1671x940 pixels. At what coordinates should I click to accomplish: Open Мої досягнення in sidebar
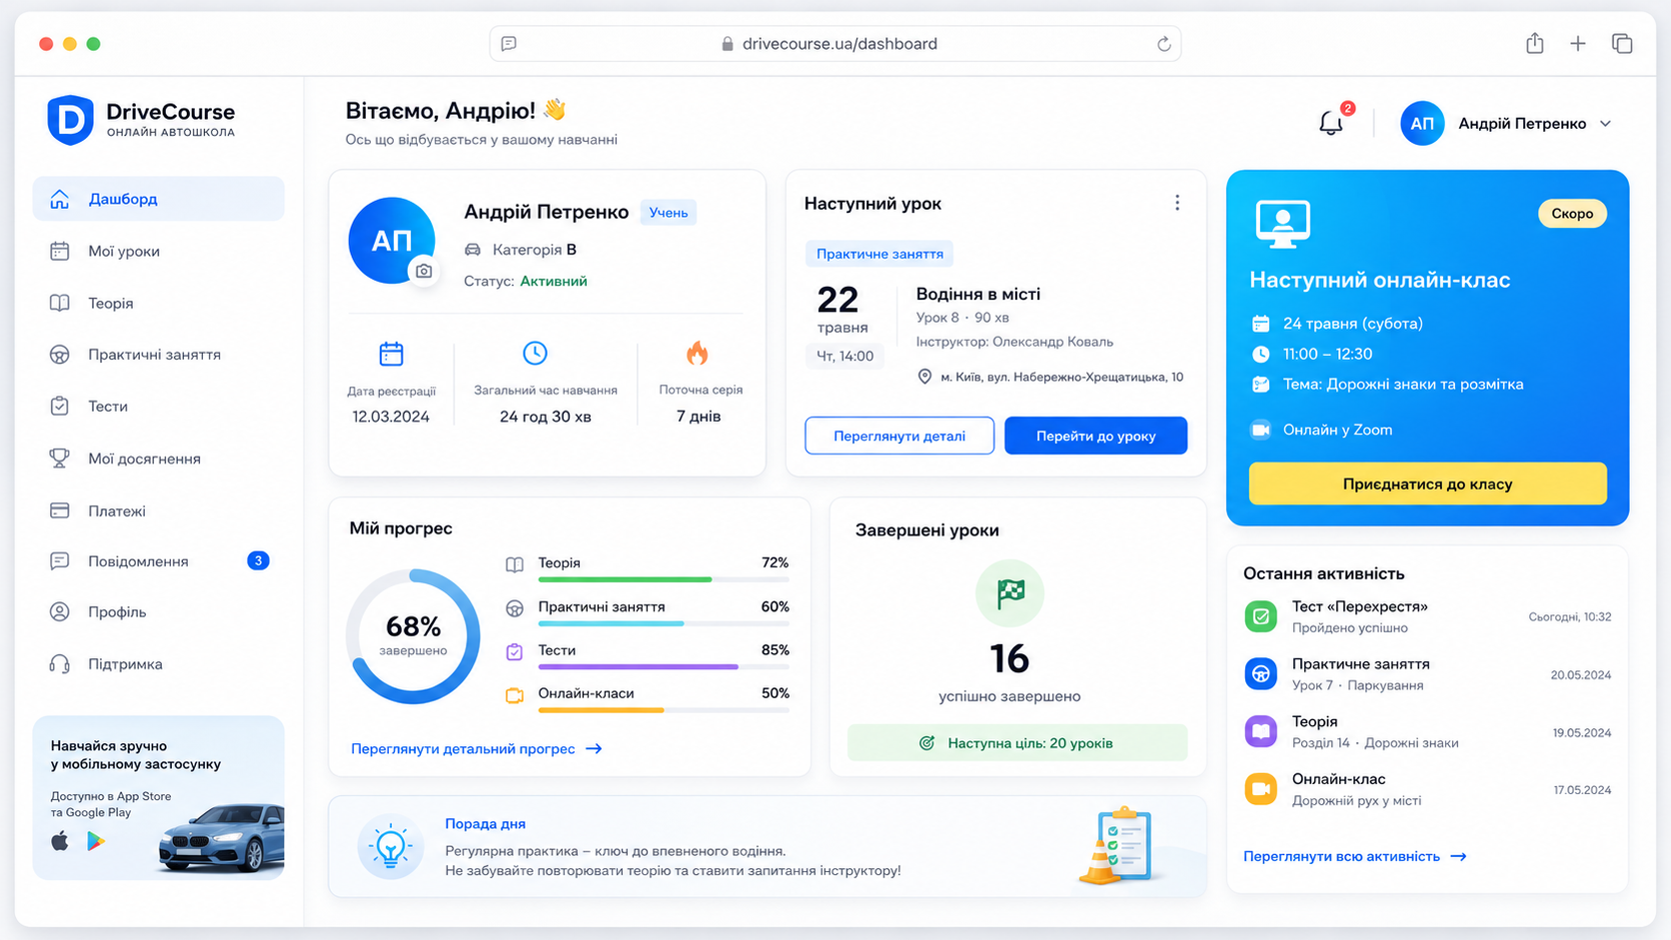tap(159, 459)
